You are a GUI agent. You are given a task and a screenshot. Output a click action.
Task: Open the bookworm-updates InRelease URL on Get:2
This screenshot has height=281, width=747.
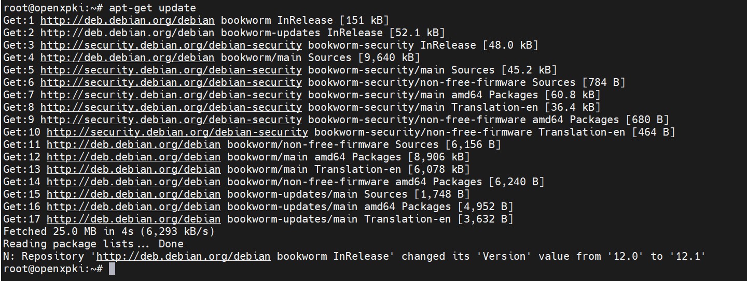click(x=127, y=33)
